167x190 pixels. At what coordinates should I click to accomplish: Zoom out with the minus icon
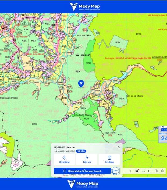tap(124, 171)
